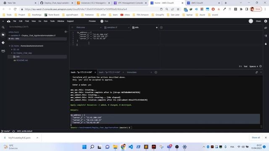The height and width of the screenshot is (151, 269).
Task: Click the Share button
Action: pos(258,21)
